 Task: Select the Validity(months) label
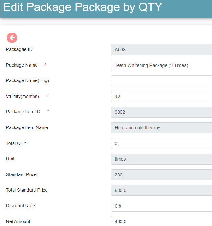(23, 96)
